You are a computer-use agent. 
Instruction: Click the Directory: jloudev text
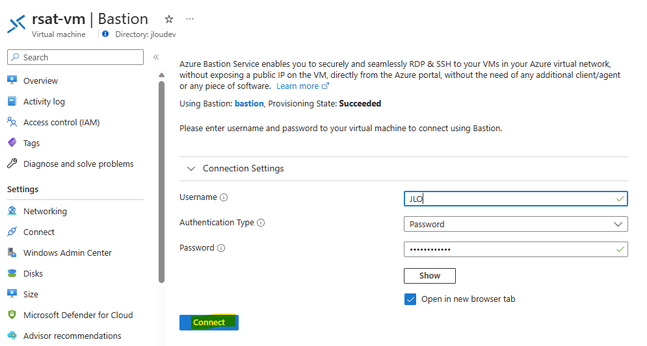[x=146, y=34]
